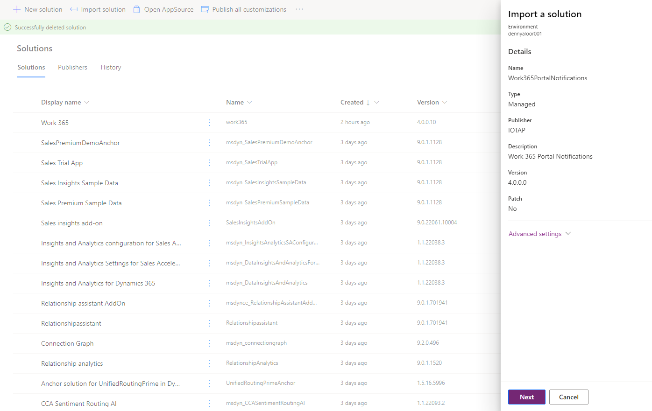Select the 4.0.0.0 version value in panel

517,182
